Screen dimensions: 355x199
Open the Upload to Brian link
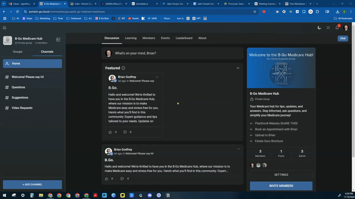tap(265, 135)
